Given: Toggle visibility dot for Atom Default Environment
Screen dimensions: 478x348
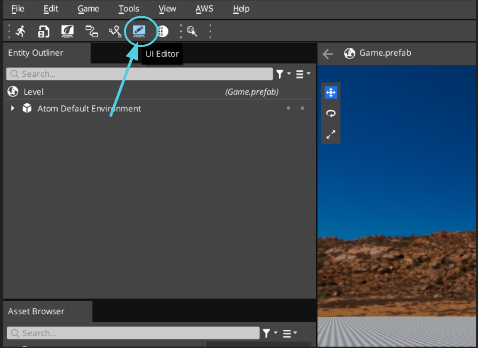Looking at the screenshot, I should pos(288,108).
